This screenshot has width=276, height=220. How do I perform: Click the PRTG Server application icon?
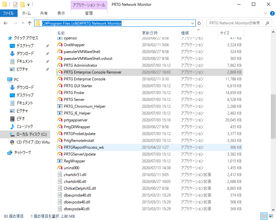tap(60, 100)
